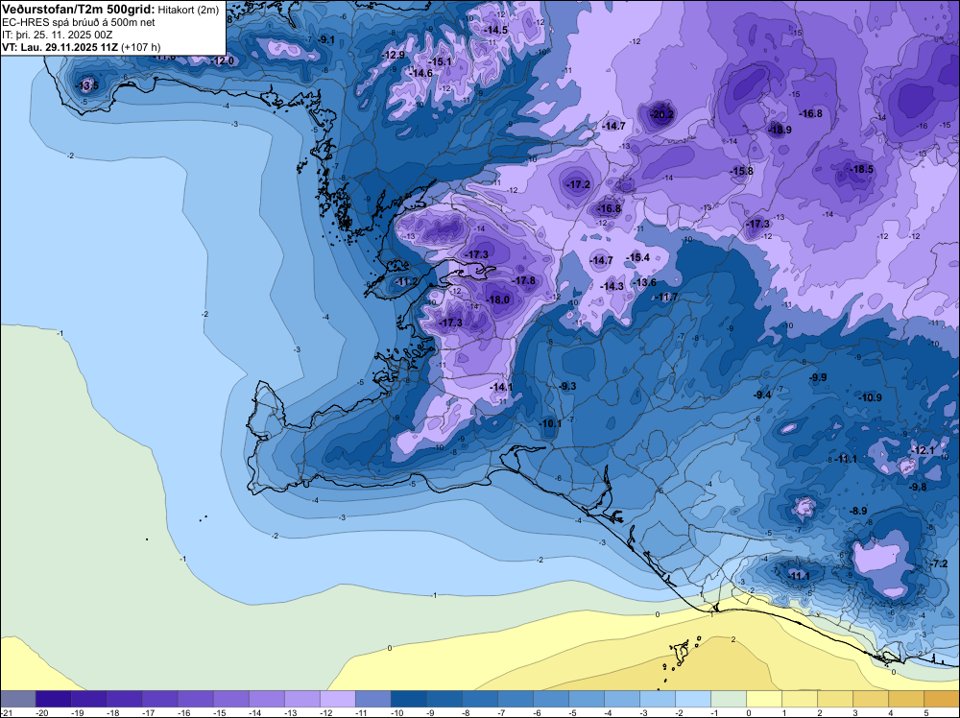
Task: Click the Veðurstofan/T2m 500grid title text
Action: click(79, 10)
